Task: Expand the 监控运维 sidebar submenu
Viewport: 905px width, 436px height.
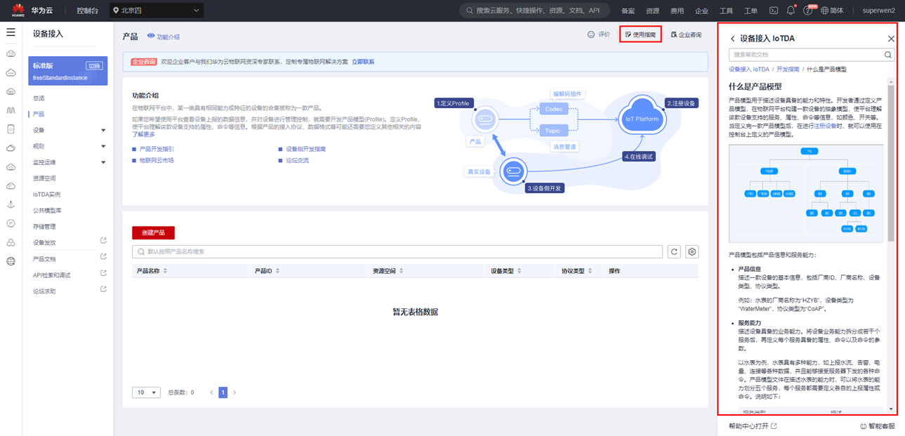Action: coord(103,163)
